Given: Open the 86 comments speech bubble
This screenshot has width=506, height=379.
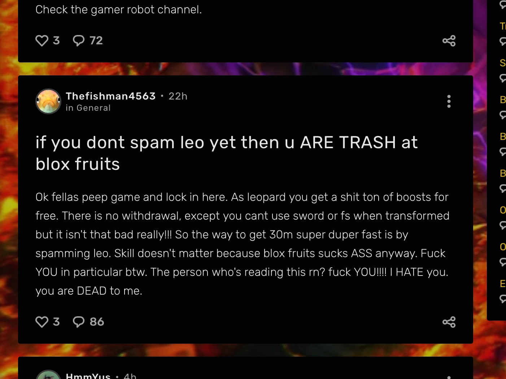Looking at the screenshot, I should (x=79, y=322).
